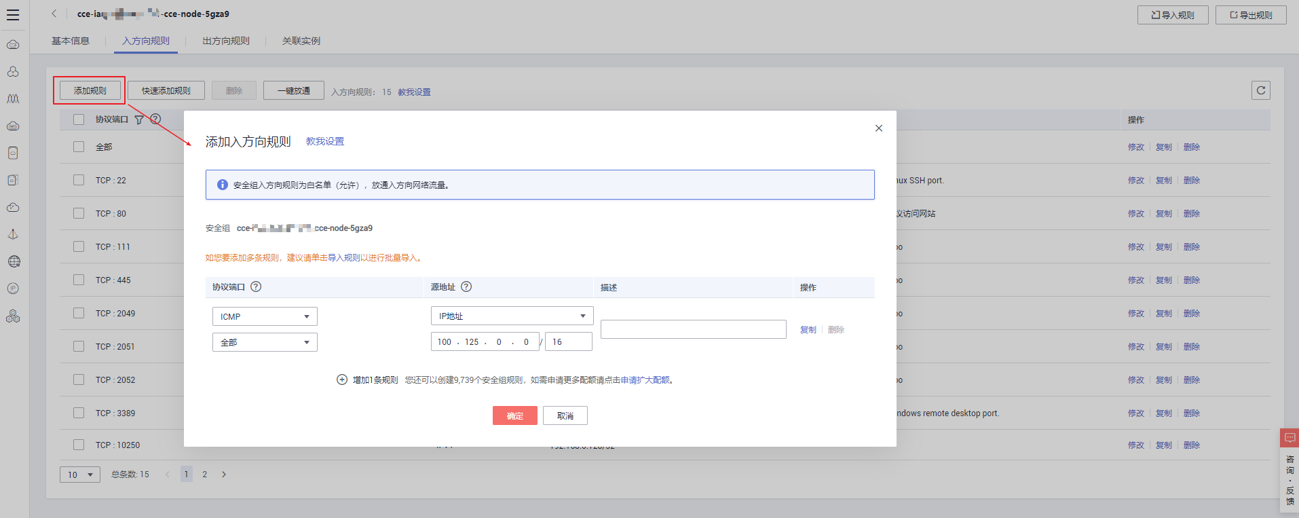Go back with the left chevron icon
This screenshot has width=1299, height=518.
pos(54,14)
